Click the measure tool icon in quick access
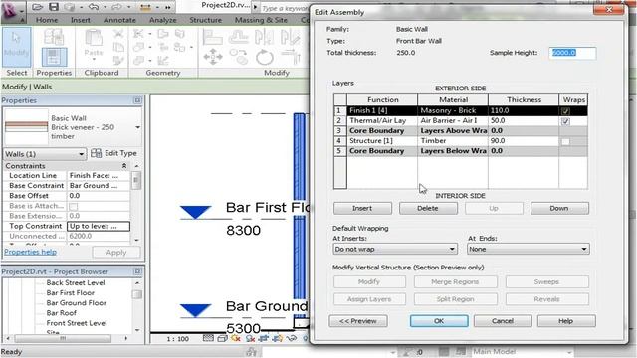 click(145, 7)
